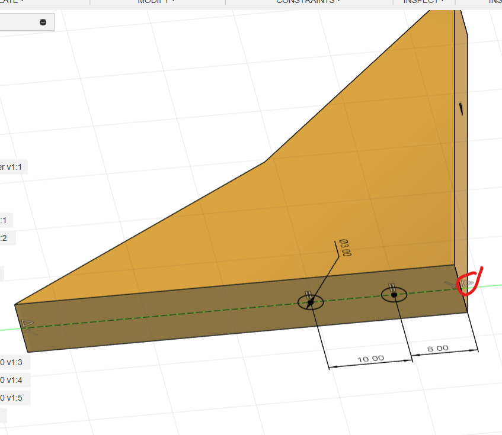502x435 pixels.
Task: Select the 10.00 dimension value
Action: [370, 359]
